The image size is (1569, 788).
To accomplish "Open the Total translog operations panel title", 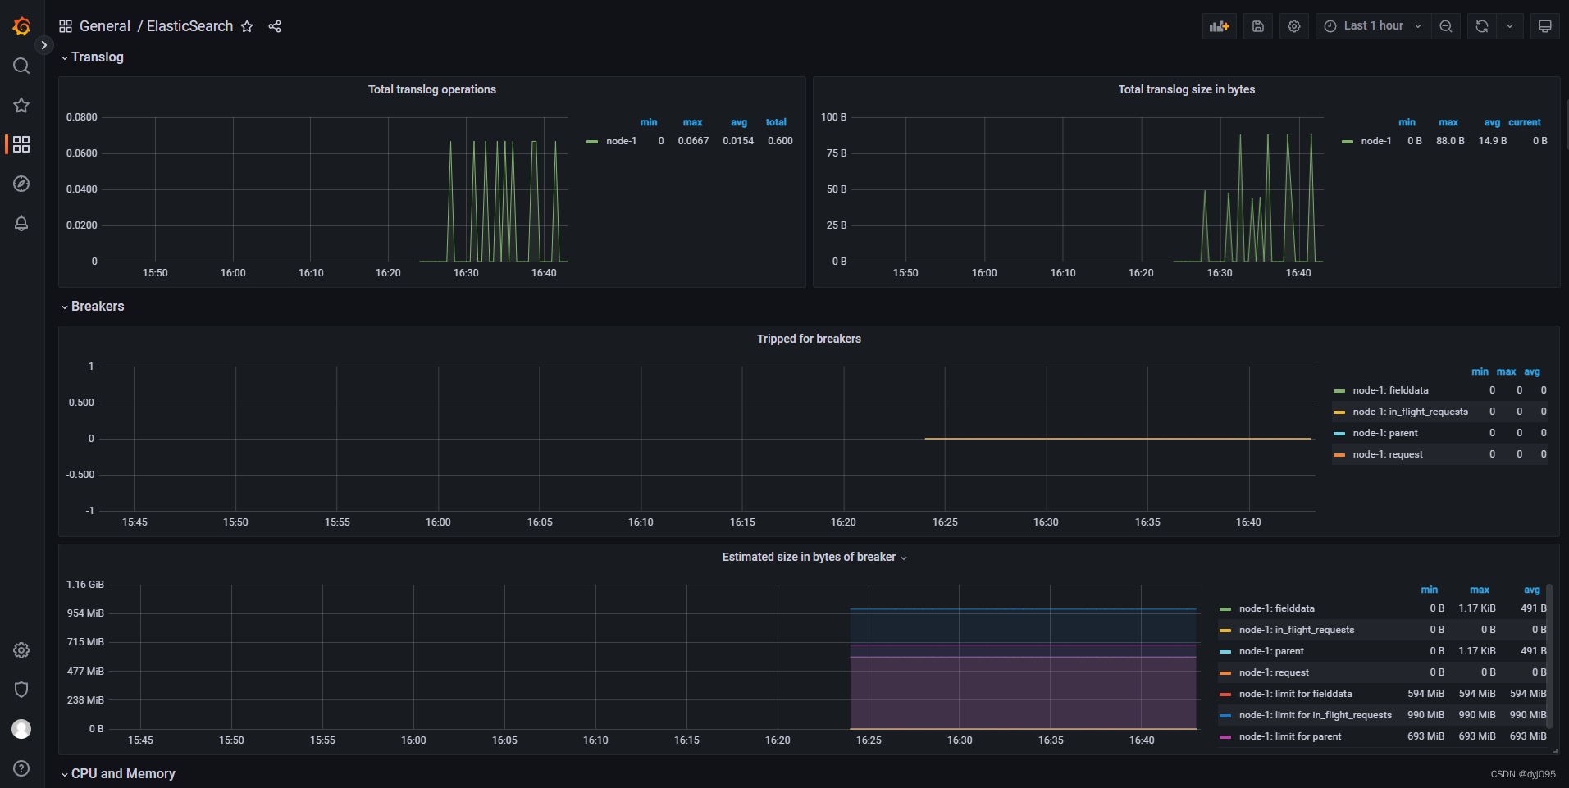I will coord(432,89).
